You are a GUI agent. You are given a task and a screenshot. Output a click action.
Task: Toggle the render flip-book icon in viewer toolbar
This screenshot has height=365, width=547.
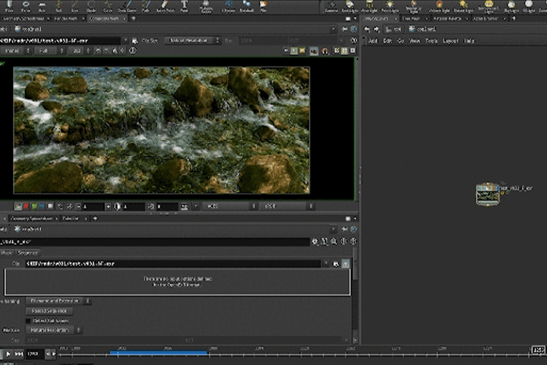314,51
